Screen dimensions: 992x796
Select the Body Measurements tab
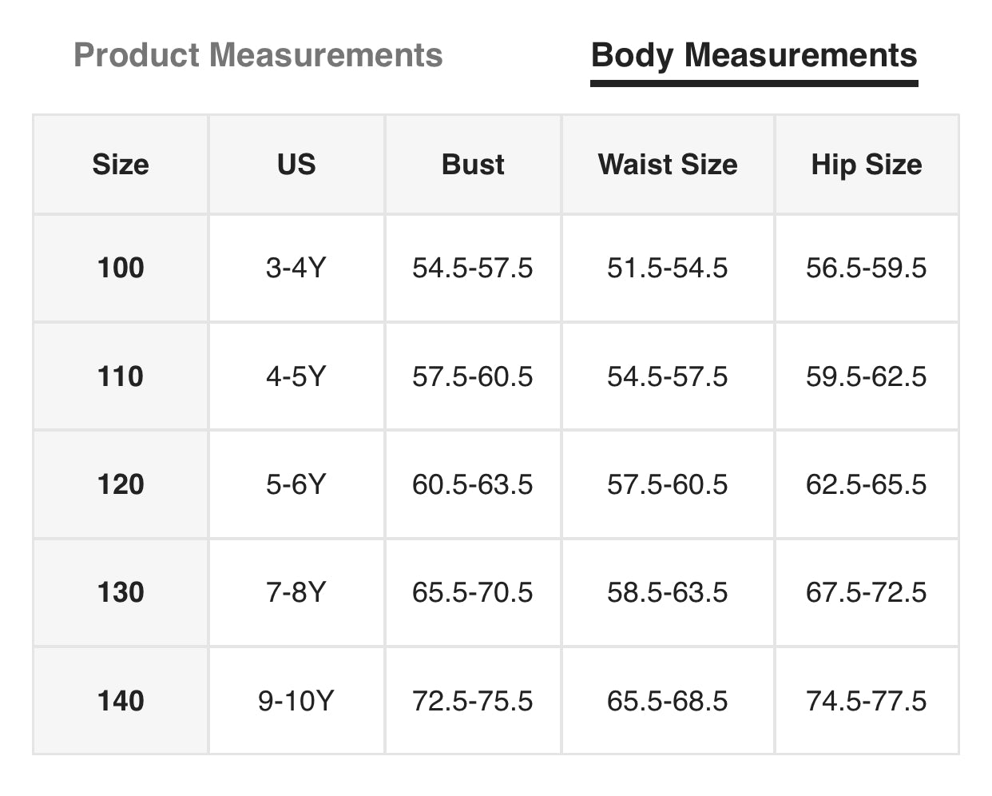click(754, 55)
